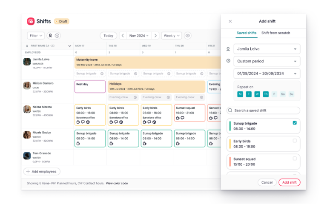Click Tom Granado's avatar photo
Screen dimensions: 327x204
click(x=27, y=156)
